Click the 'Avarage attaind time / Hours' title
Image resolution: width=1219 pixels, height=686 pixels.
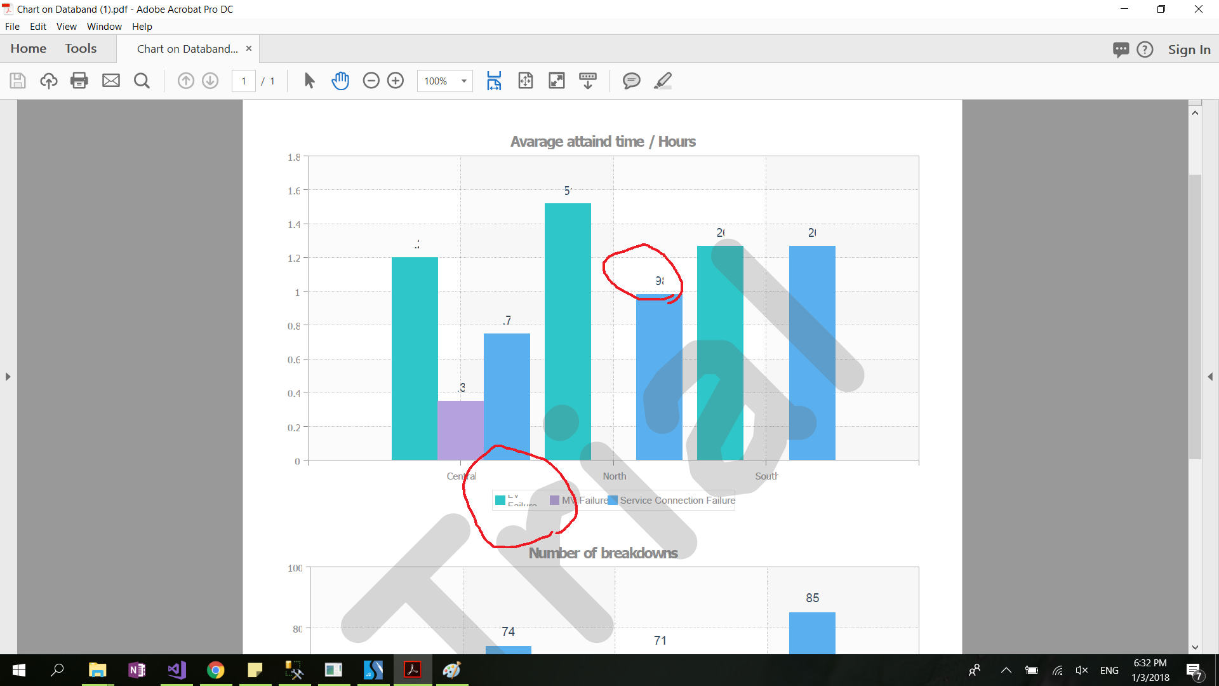603,141
